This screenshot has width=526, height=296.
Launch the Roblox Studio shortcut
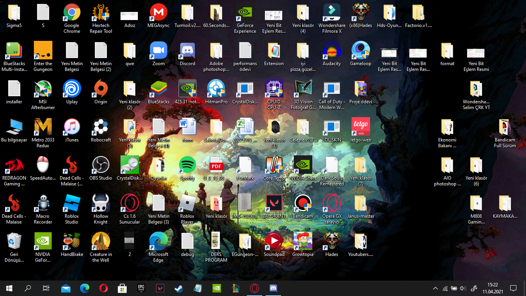click(72, 209)
